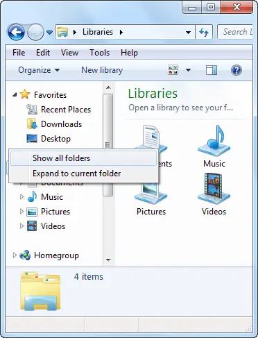Click the Refresh button
The width and height of the screenshot is (258, 338).
[x=204, y=32]
